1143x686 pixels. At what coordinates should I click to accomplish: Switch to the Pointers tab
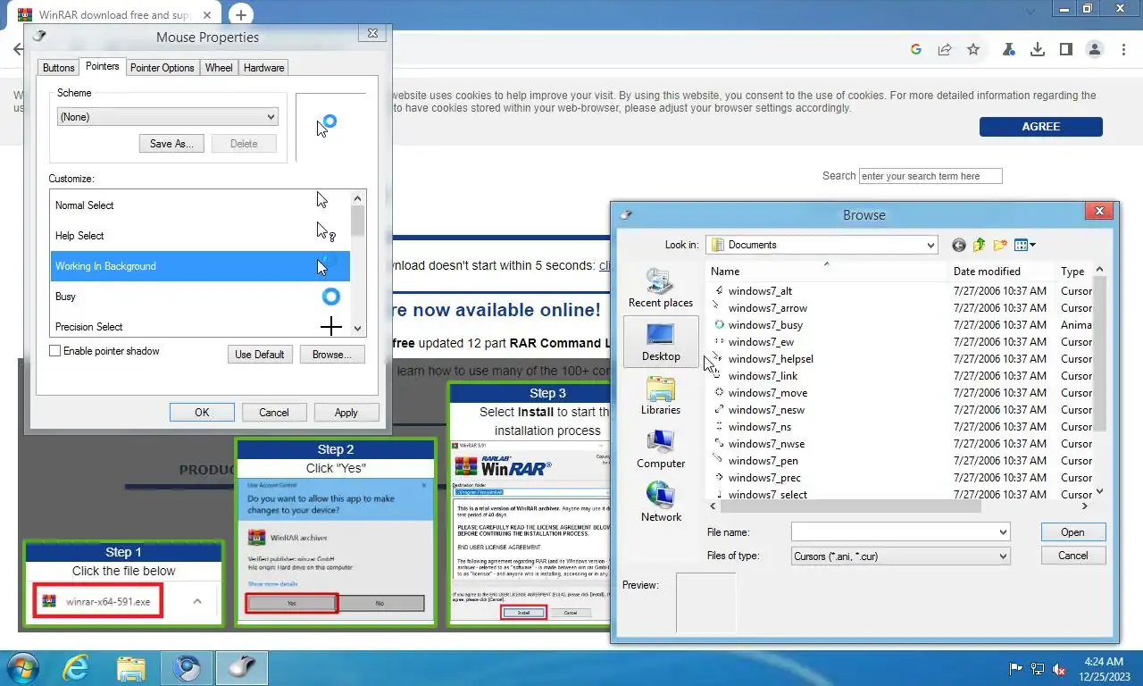(102, 66)
